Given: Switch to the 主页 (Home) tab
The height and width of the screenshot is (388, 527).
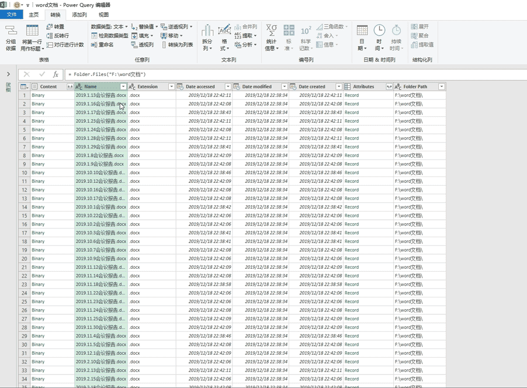Looking at the screenshot, I should tap(34, 15).
